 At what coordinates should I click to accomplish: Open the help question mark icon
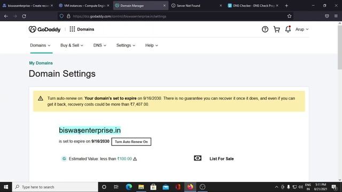[265, 29]
